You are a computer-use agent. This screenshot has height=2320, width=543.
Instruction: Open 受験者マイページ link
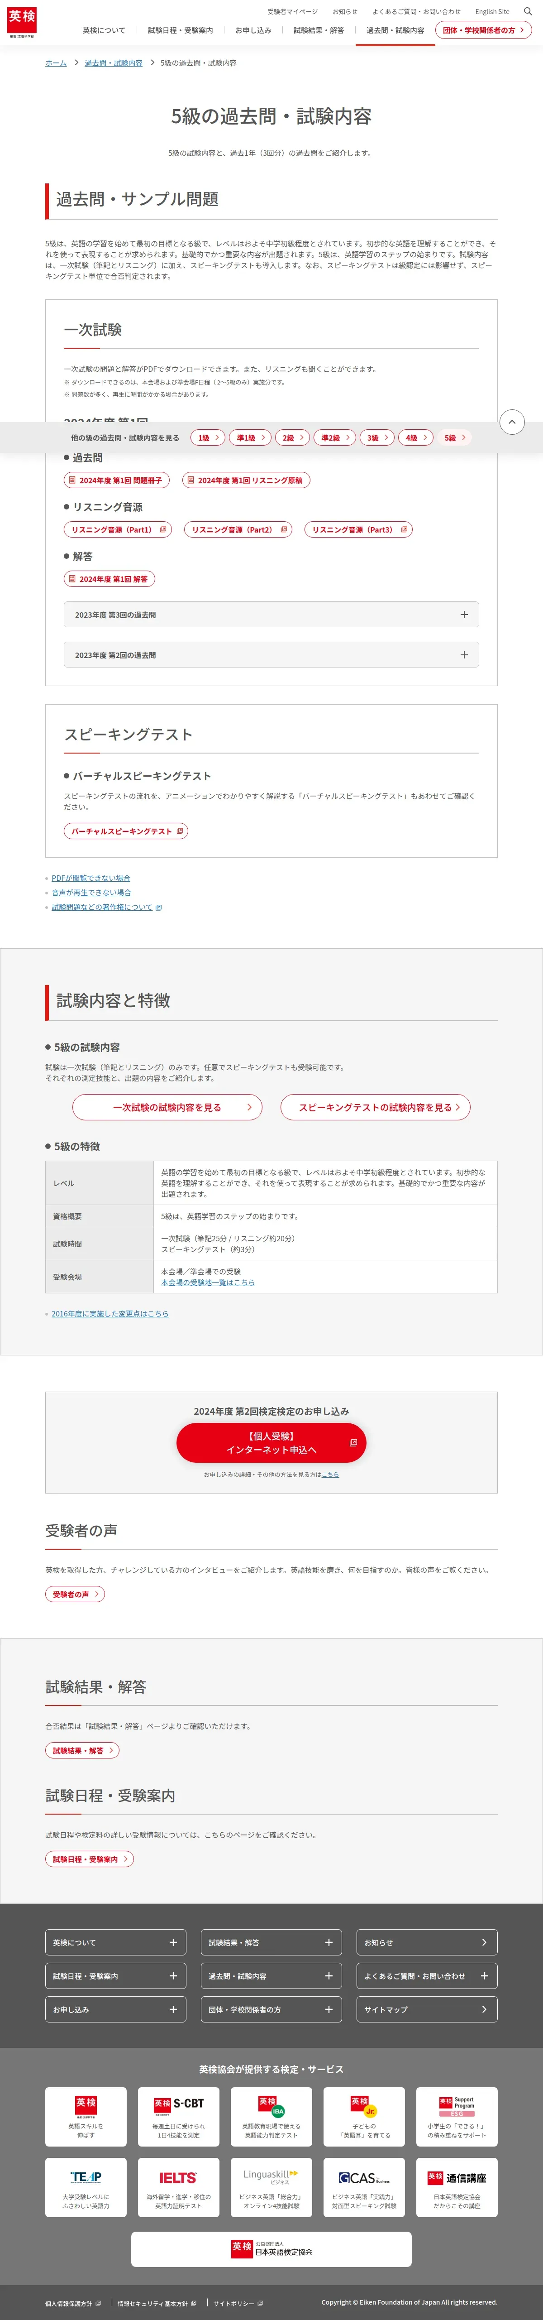point(293,12)
